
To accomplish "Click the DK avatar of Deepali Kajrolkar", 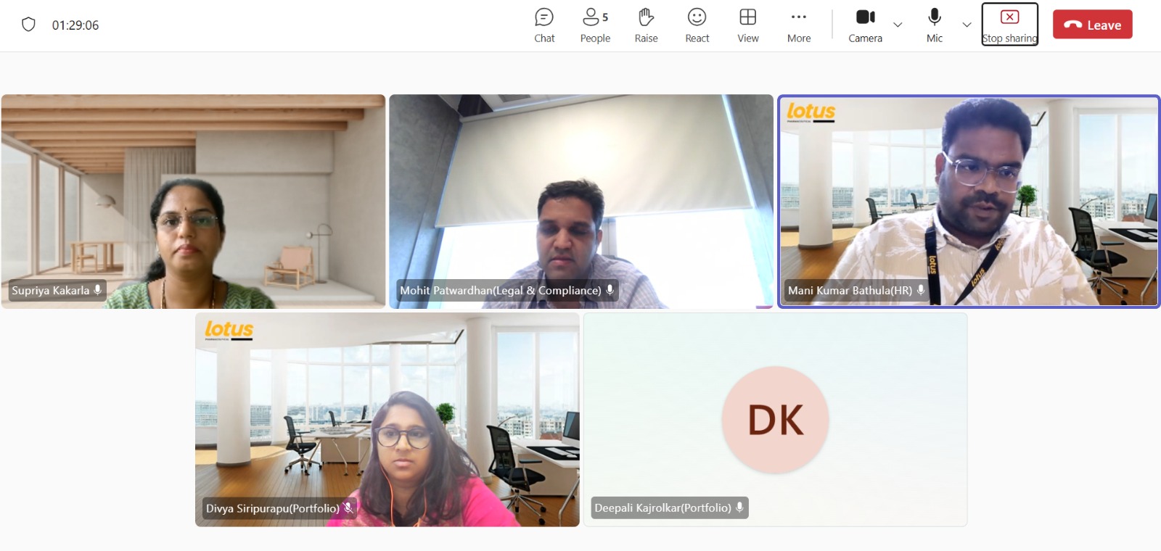I will pyautogui.click(x=775, y=420).
